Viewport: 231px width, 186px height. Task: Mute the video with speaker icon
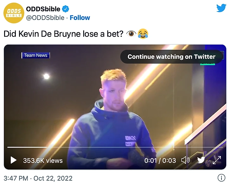[x=185, y=160]
